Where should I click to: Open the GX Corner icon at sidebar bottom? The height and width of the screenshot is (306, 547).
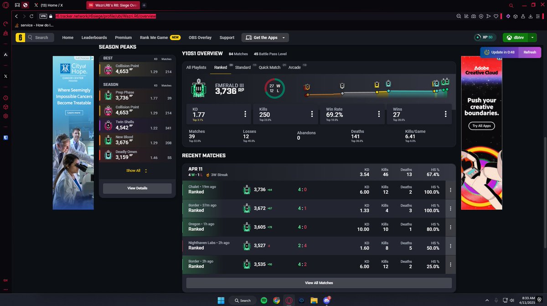(5, 280)
